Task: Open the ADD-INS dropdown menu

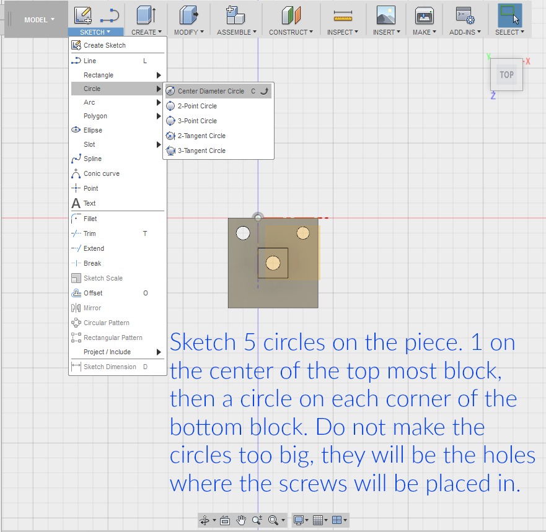Action: [465, 32]
